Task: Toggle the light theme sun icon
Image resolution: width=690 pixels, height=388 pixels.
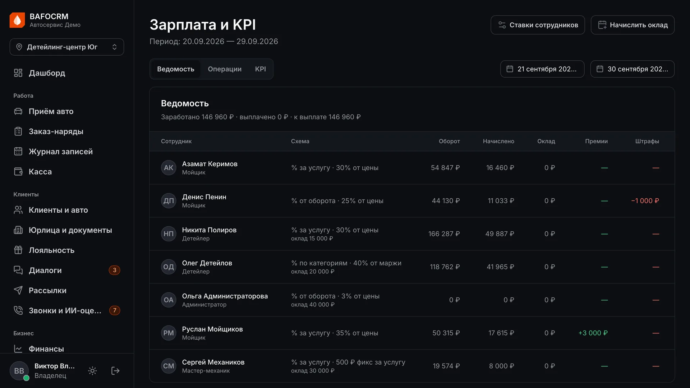Action: (92, 371)
